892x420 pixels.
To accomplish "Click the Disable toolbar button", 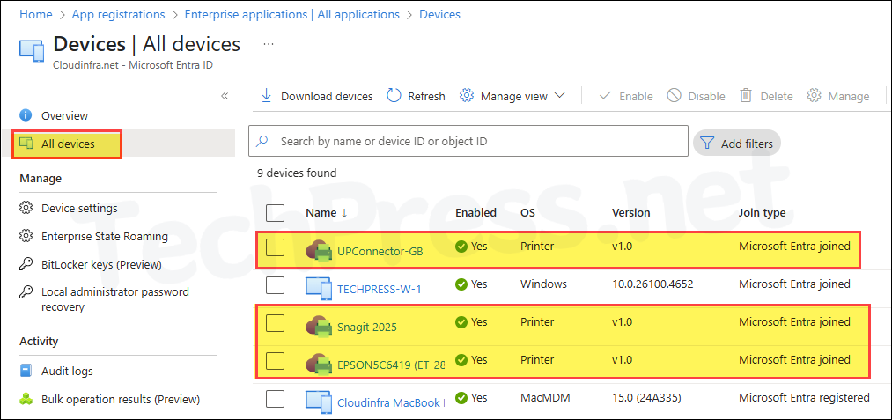I will click(x=697, y=96).
